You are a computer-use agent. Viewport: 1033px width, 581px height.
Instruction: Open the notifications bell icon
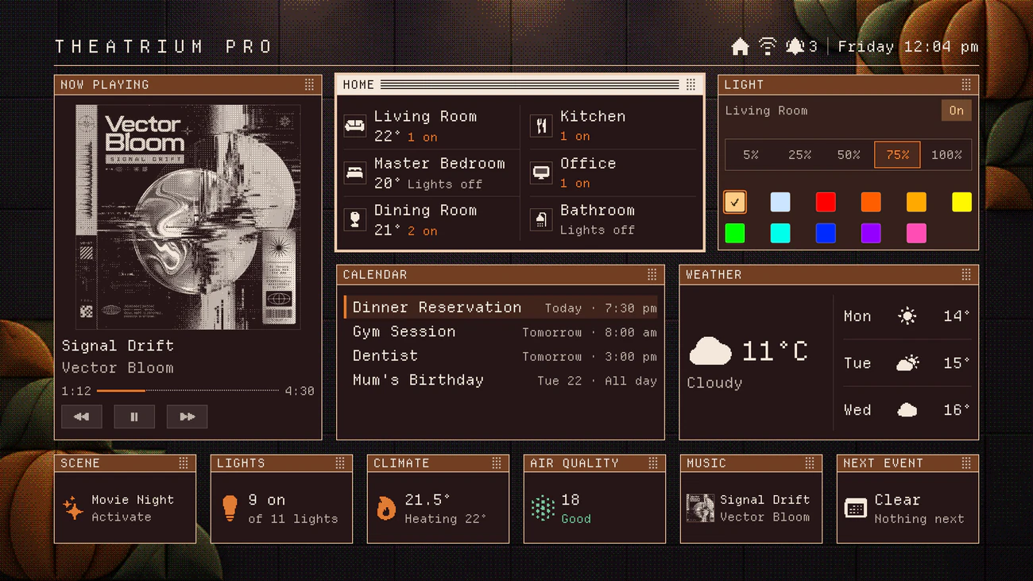coord(795,46)
